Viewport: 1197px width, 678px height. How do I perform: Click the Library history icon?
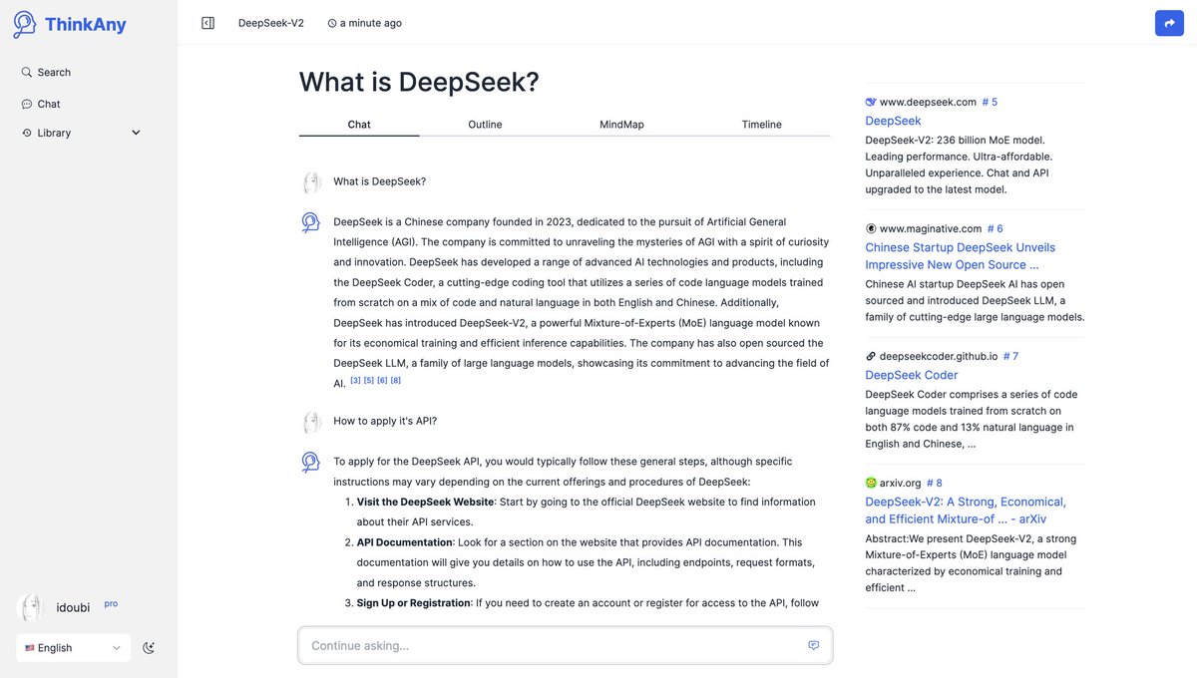[x=27, y=133]
